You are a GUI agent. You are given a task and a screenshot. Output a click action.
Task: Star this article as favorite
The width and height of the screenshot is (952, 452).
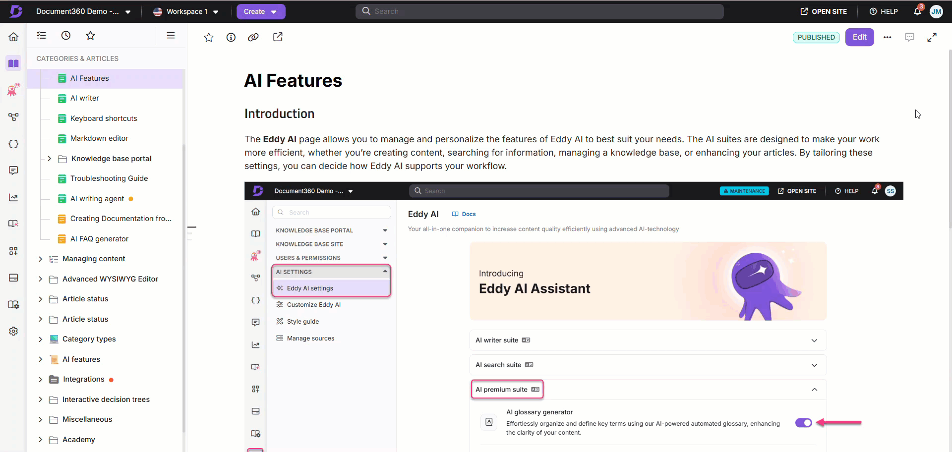point(209,37)
